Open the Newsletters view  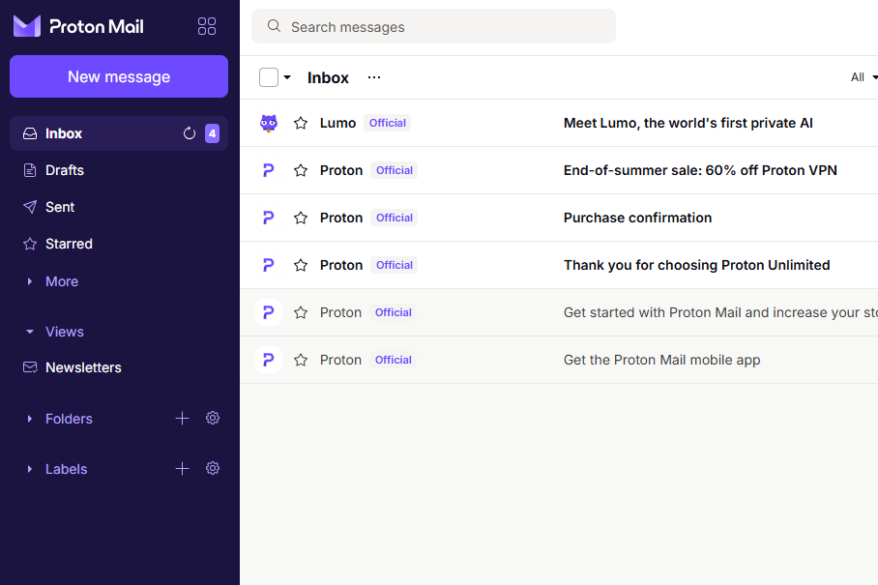[119, 367]
